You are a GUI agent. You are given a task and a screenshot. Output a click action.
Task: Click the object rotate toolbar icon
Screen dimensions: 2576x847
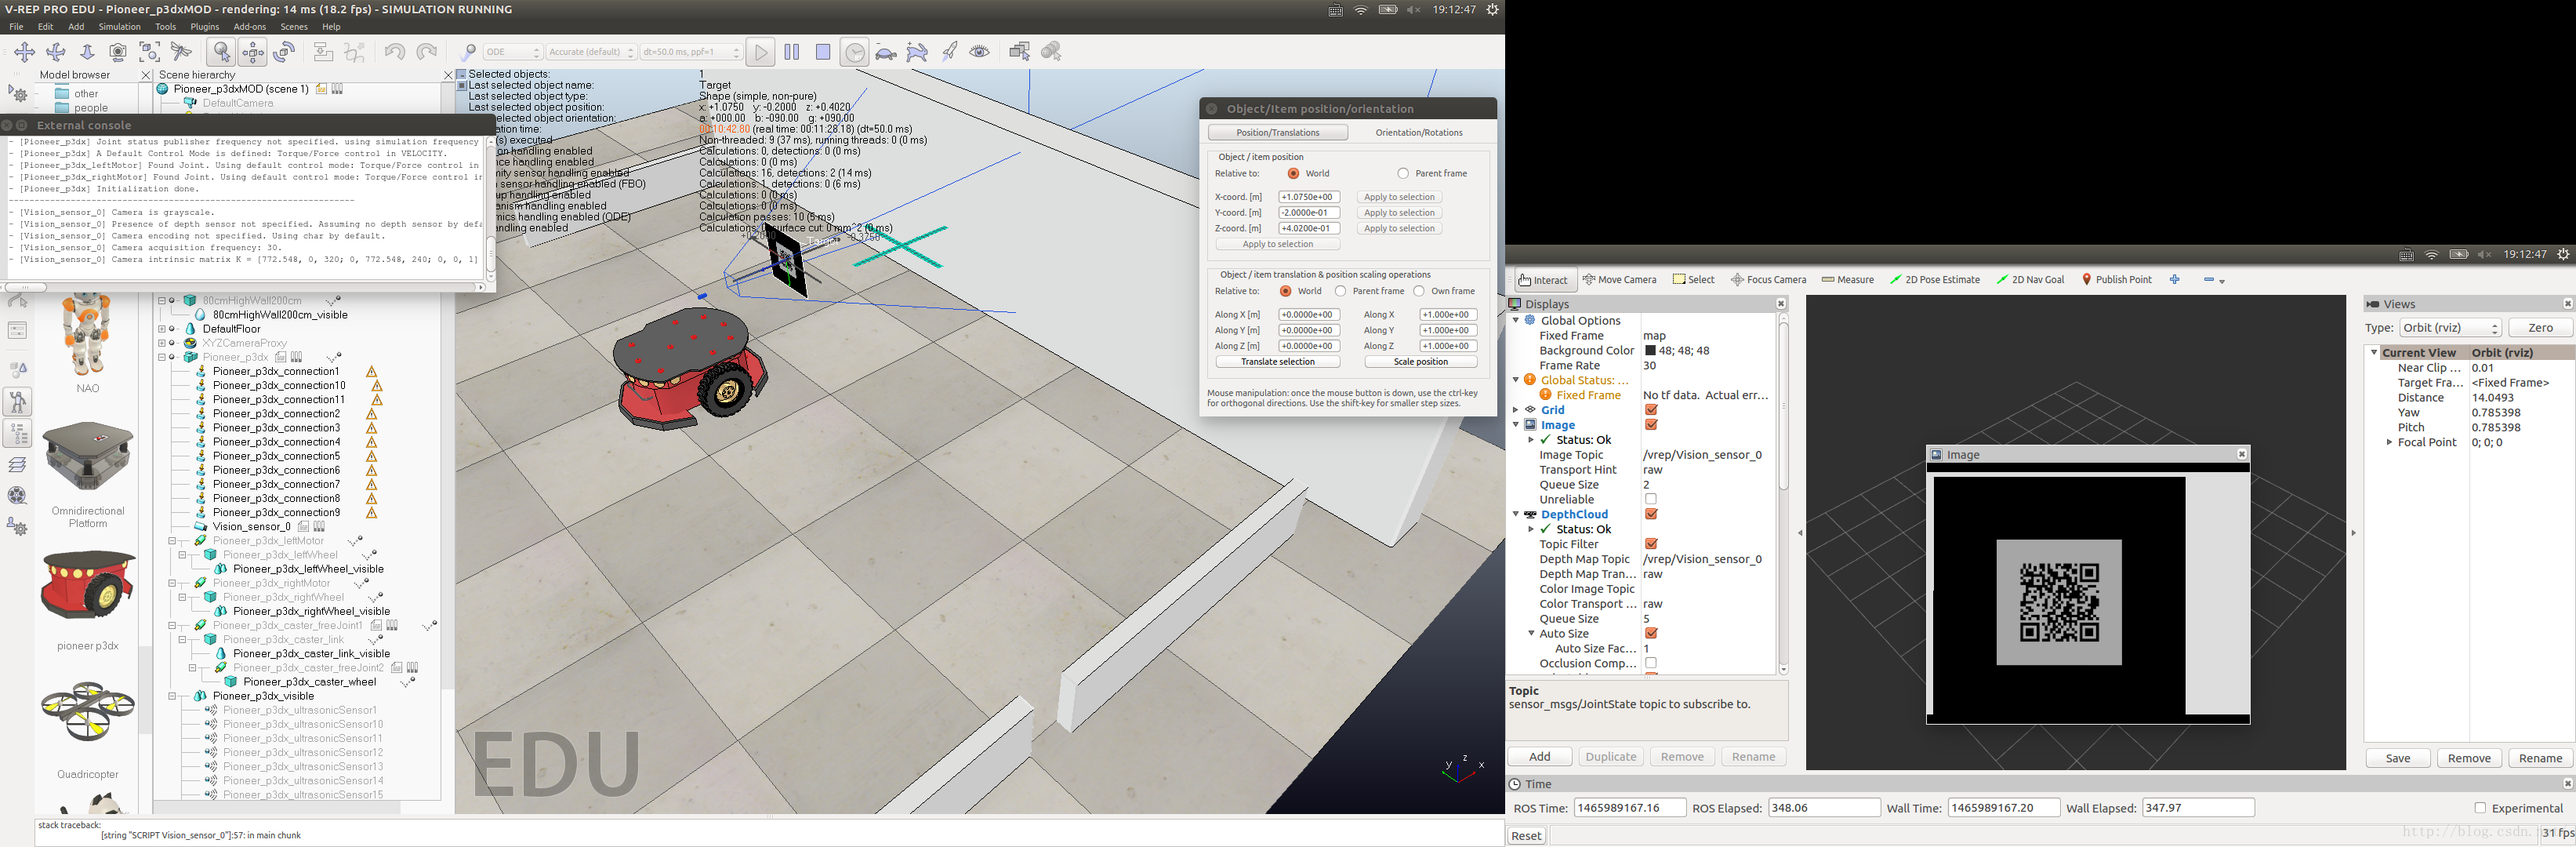(x=285, y=52)
